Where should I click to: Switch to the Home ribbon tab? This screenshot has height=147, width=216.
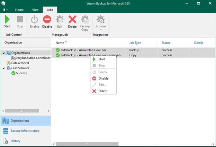(19, 10)
